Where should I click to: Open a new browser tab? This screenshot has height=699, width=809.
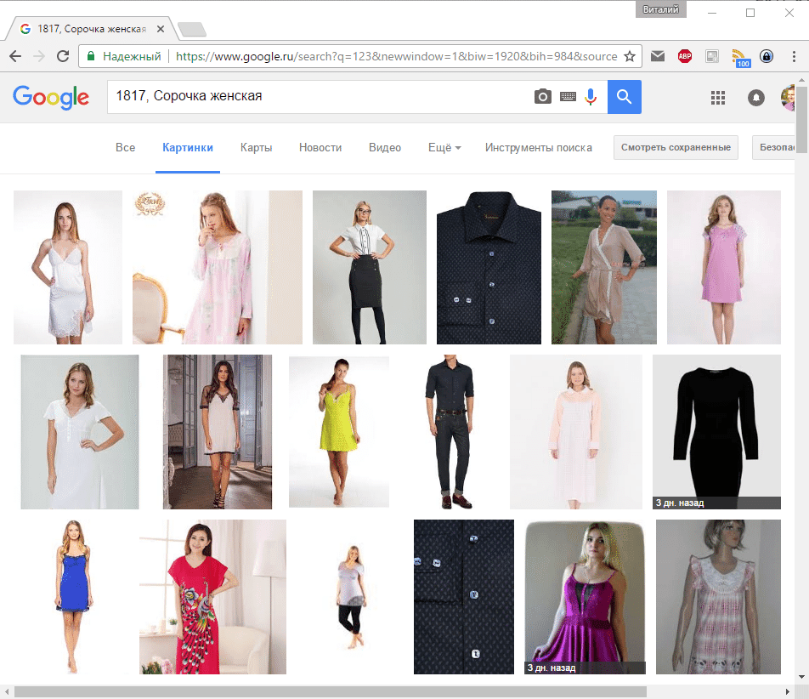[192, 30]
